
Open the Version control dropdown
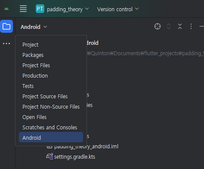(x=118, y=9)
